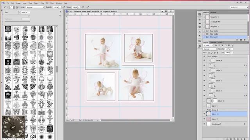This screenshot has height=140, width=250.
Task: Toggle the Brush panel button in options bar
Action: [17, 7]
